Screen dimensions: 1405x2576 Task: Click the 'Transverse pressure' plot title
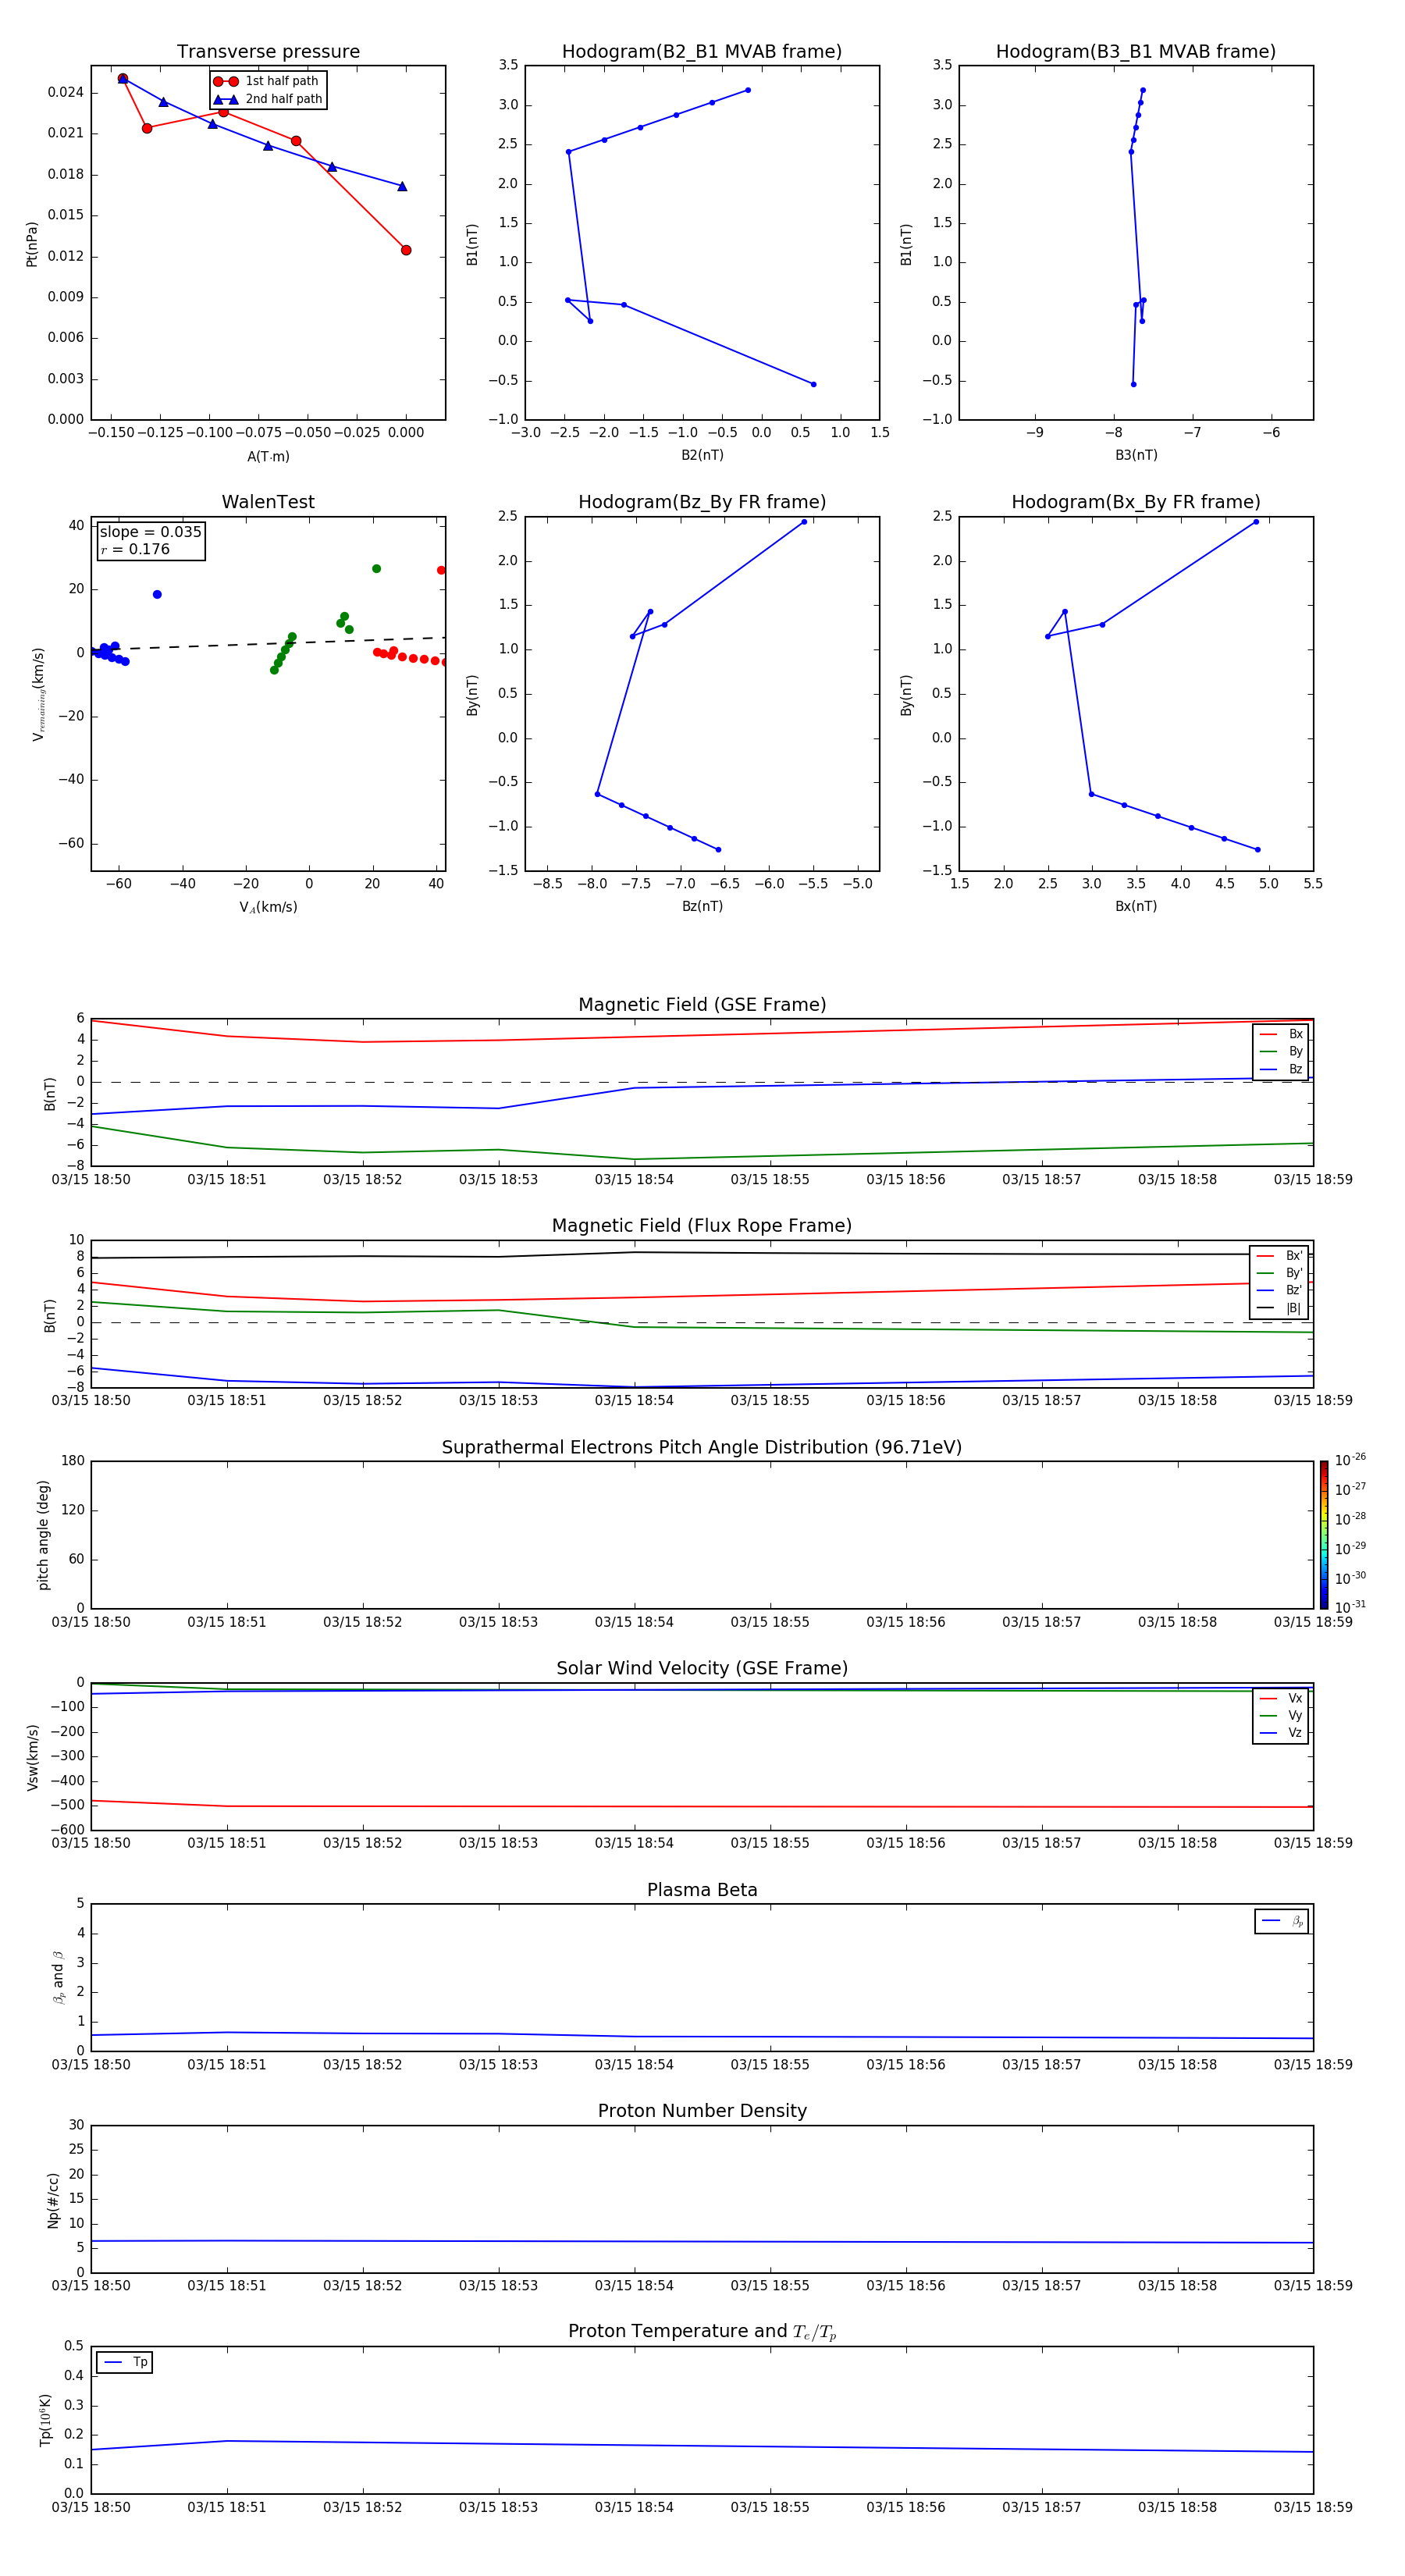coord(268,51)
